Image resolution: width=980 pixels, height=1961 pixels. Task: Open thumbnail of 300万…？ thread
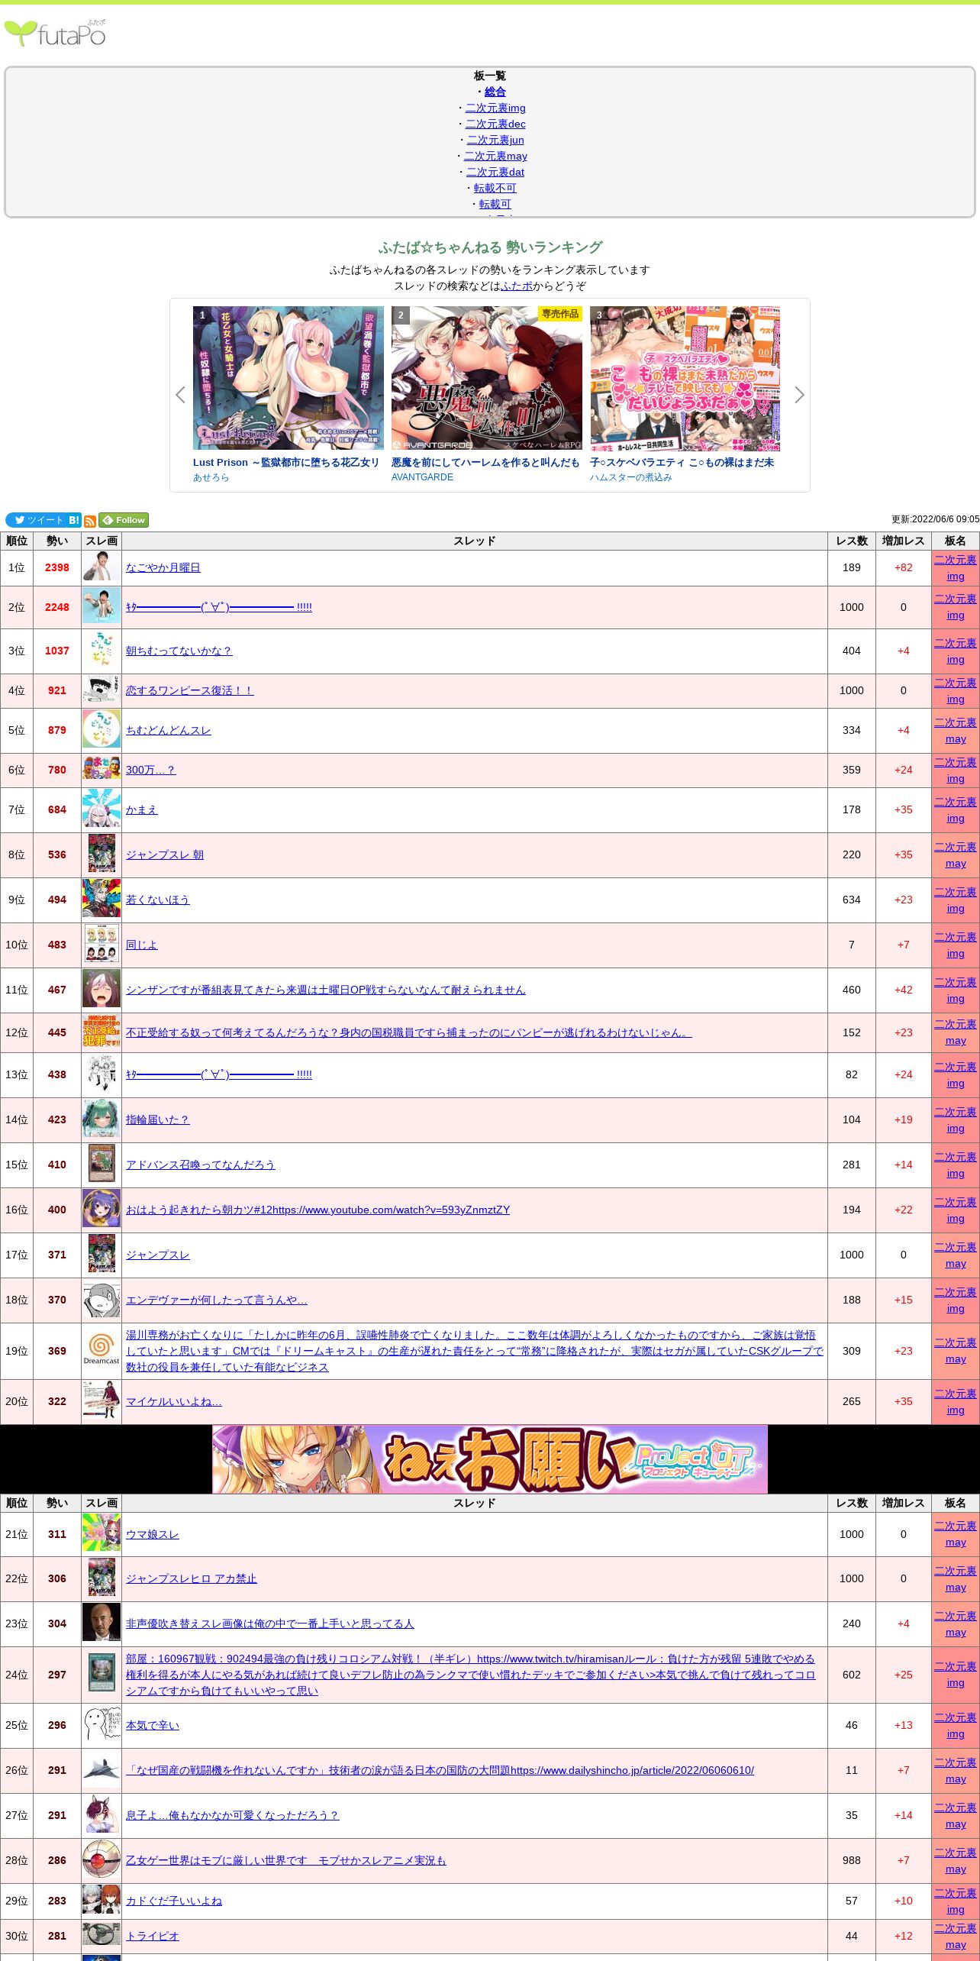click(x=102, y=770)
